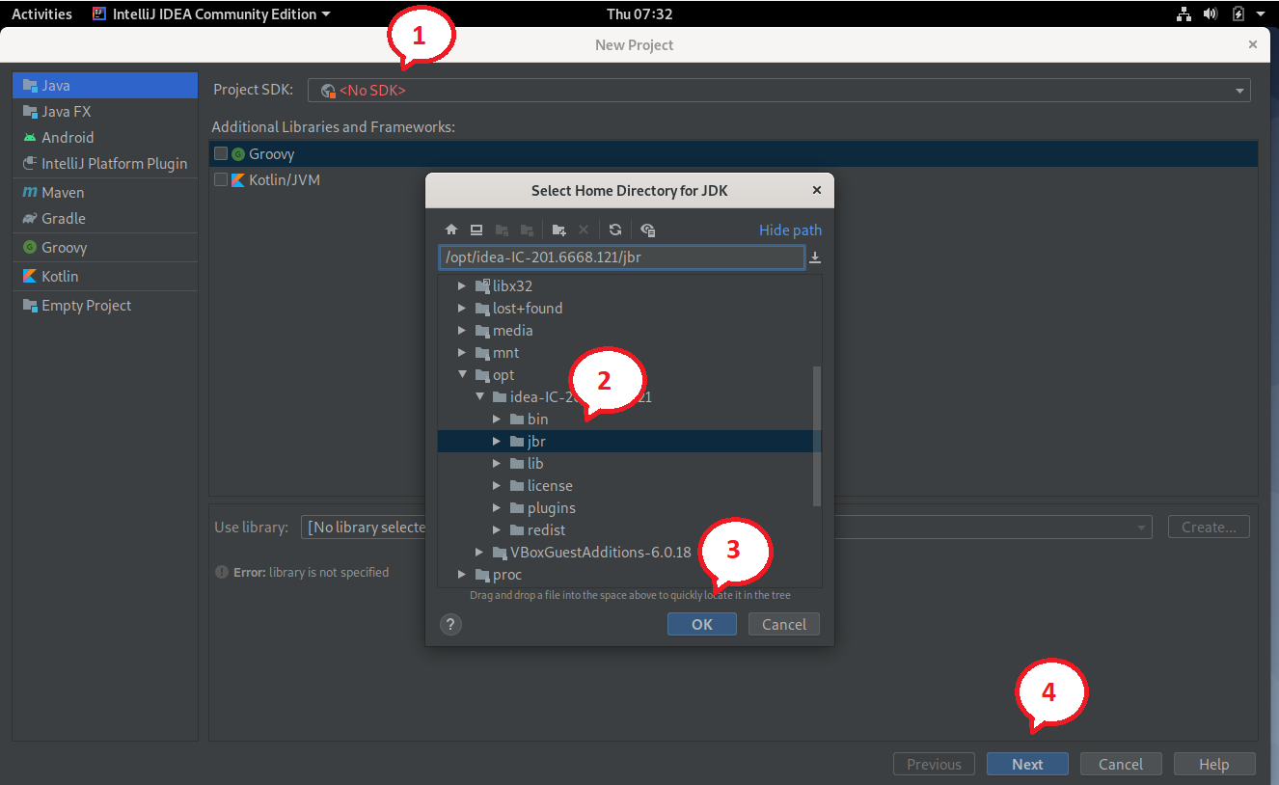1279x785 pixels.
Task: Click the Gradle elephant icon in sidebar
Action: click(30, 218)
